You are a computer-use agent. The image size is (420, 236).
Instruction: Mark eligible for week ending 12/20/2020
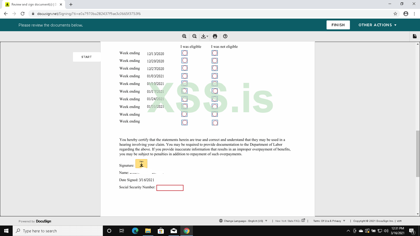point(185,61)
